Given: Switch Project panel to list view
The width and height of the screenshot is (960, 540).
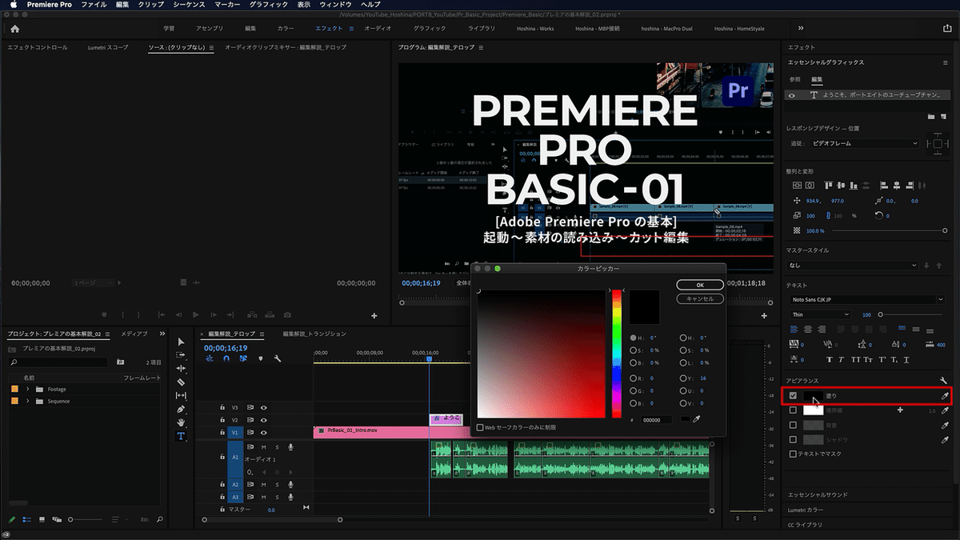Looking at the screenshot, I should click(x=26, y=519).
